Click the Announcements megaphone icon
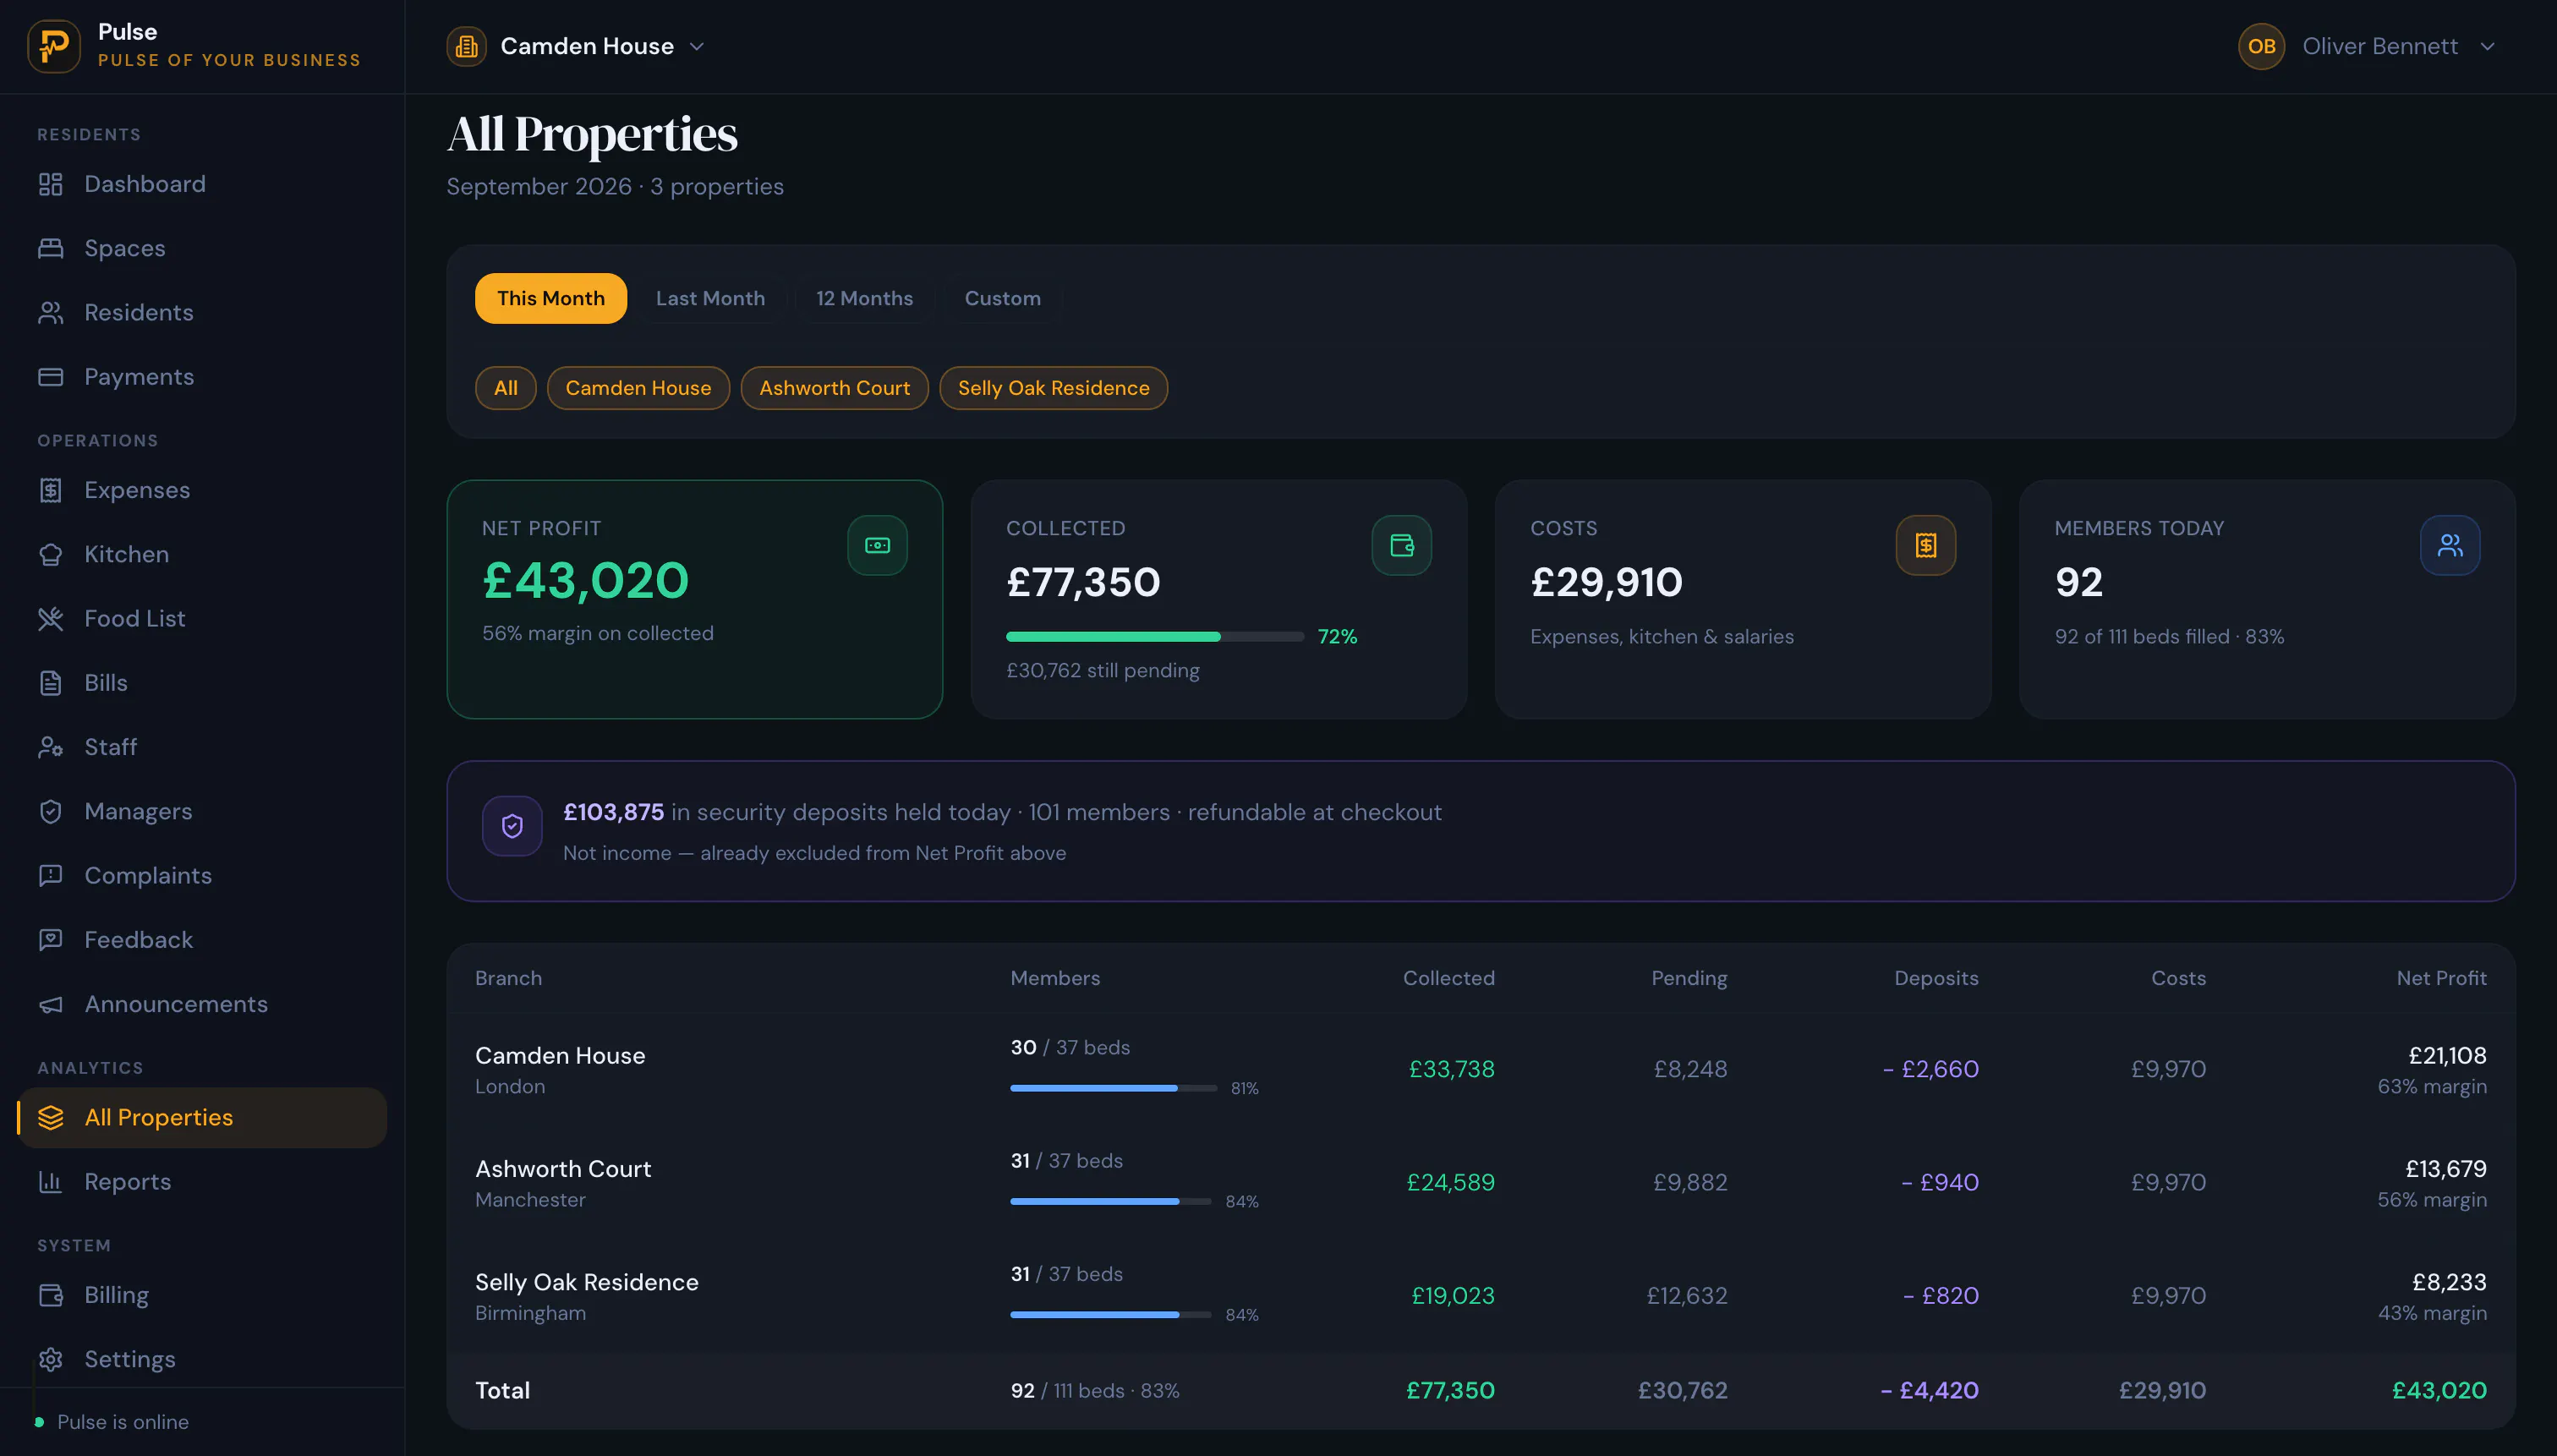 (x=51, y=1004)
